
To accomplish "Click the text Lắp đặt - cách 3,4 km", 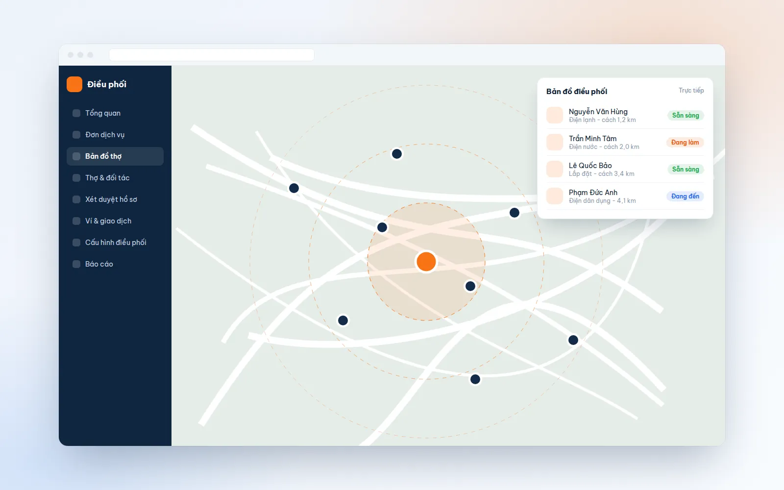I will (601, 174).
